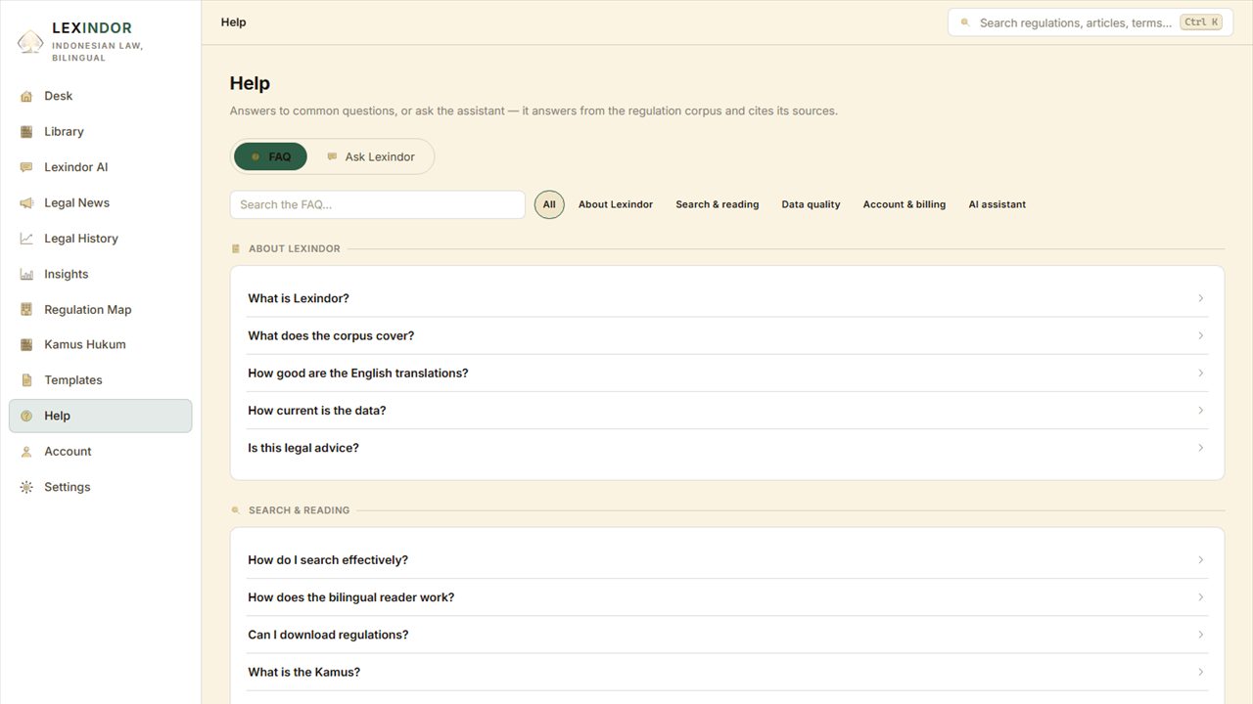Image resolution: width=1253 pixels, height=704 pixels.
Task: Filter FAQ by Search & reading
Action: click(718, 204)
